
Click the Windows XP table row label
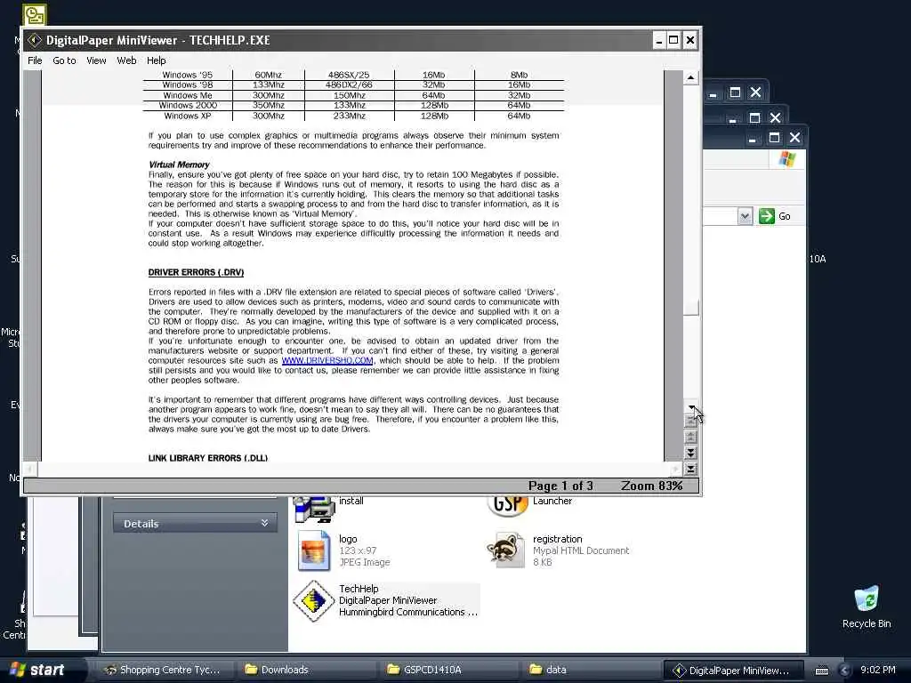coord(187,117)
